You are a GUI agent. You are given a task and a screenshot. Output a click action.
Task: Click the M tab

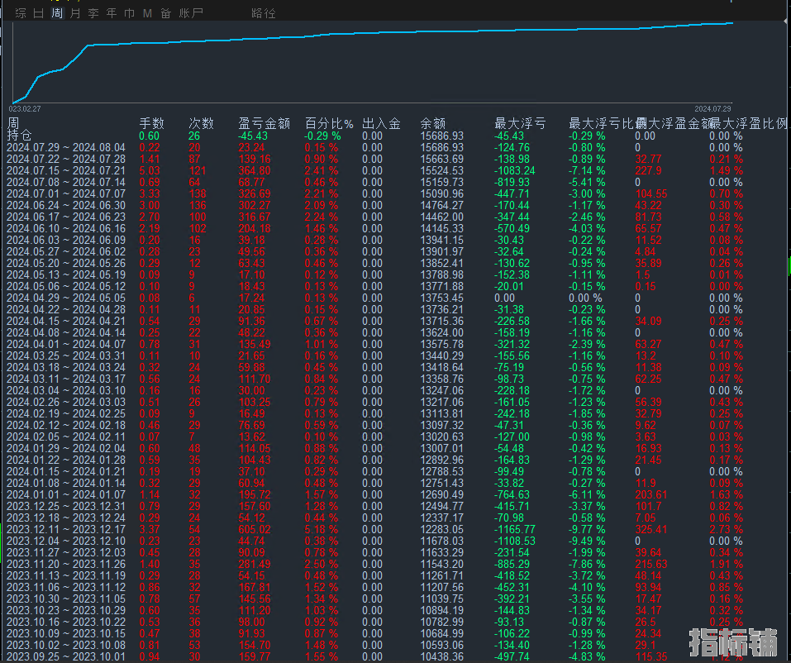147,13
